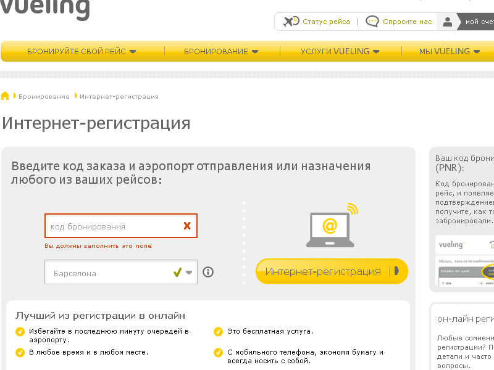494x370 pixels.
Task: Click the red X in booking code field
Action: point(187,226)
